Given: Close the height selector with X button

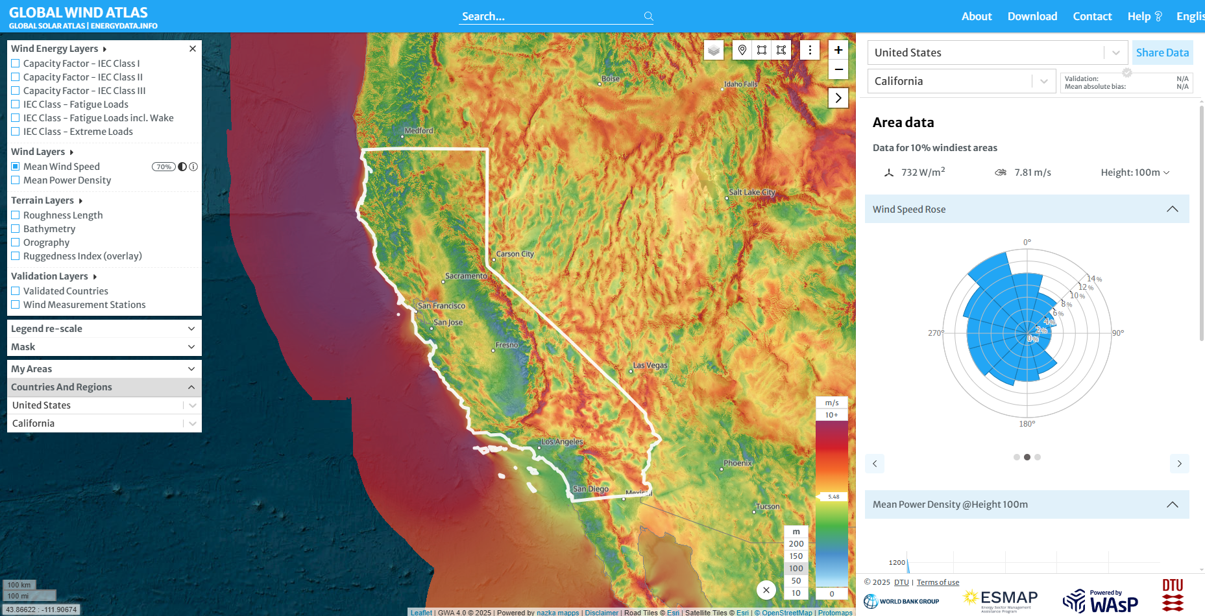Looking at the screenshot, I should (766, 590).
